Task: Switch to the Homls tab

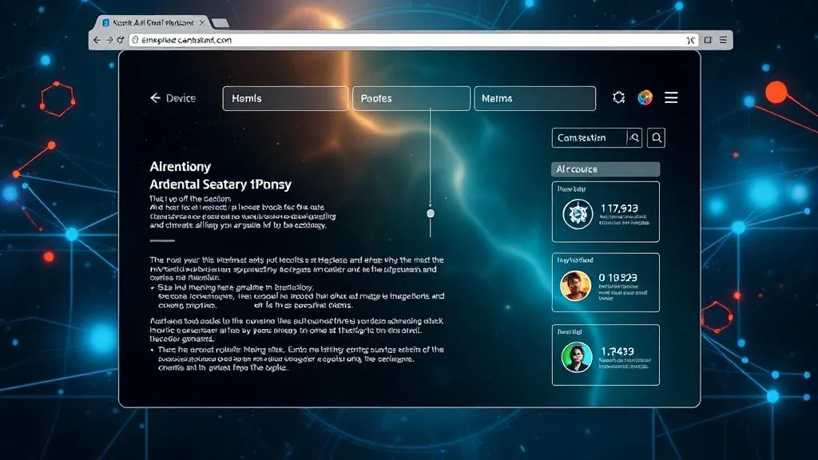Action: tap(284, 97)
